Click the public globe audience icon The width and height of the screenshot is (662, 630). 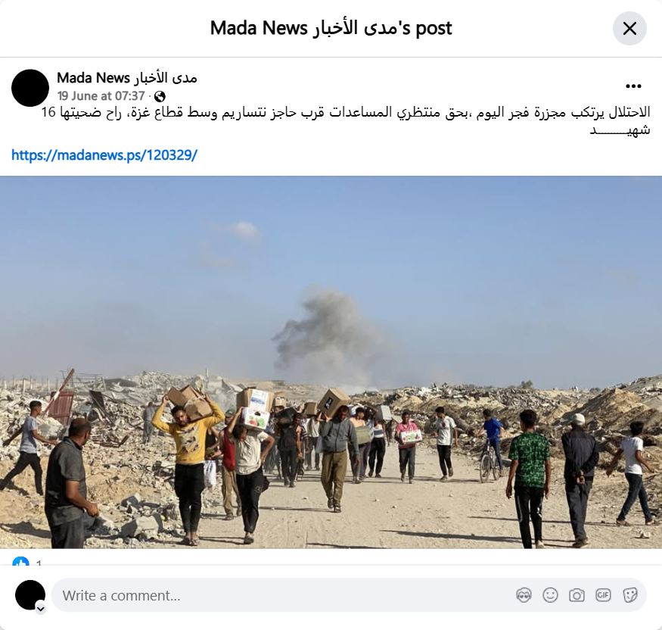pyautogui.click(x=160, y=97)
